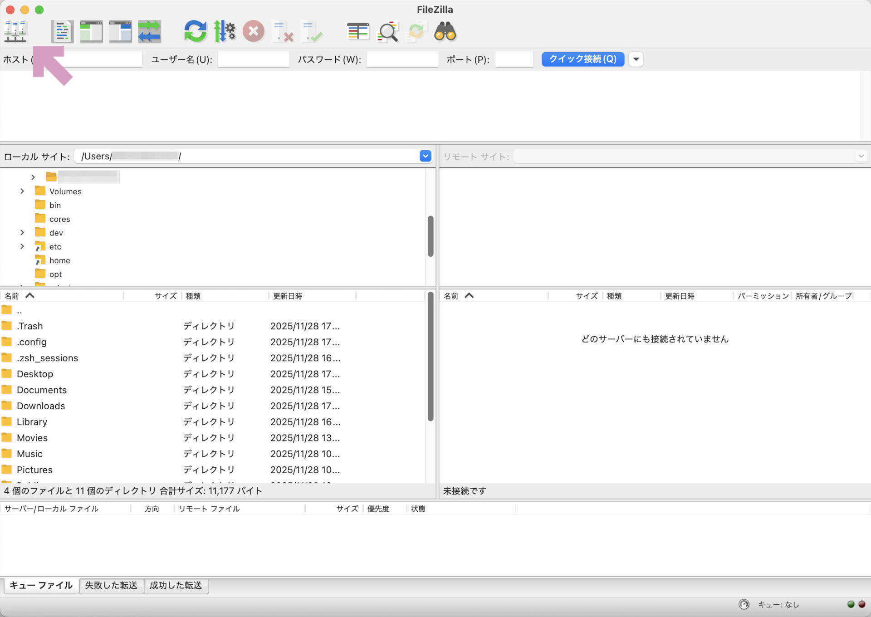
Task: Open the Downloads folder in local listing
Action: point(41,406)
